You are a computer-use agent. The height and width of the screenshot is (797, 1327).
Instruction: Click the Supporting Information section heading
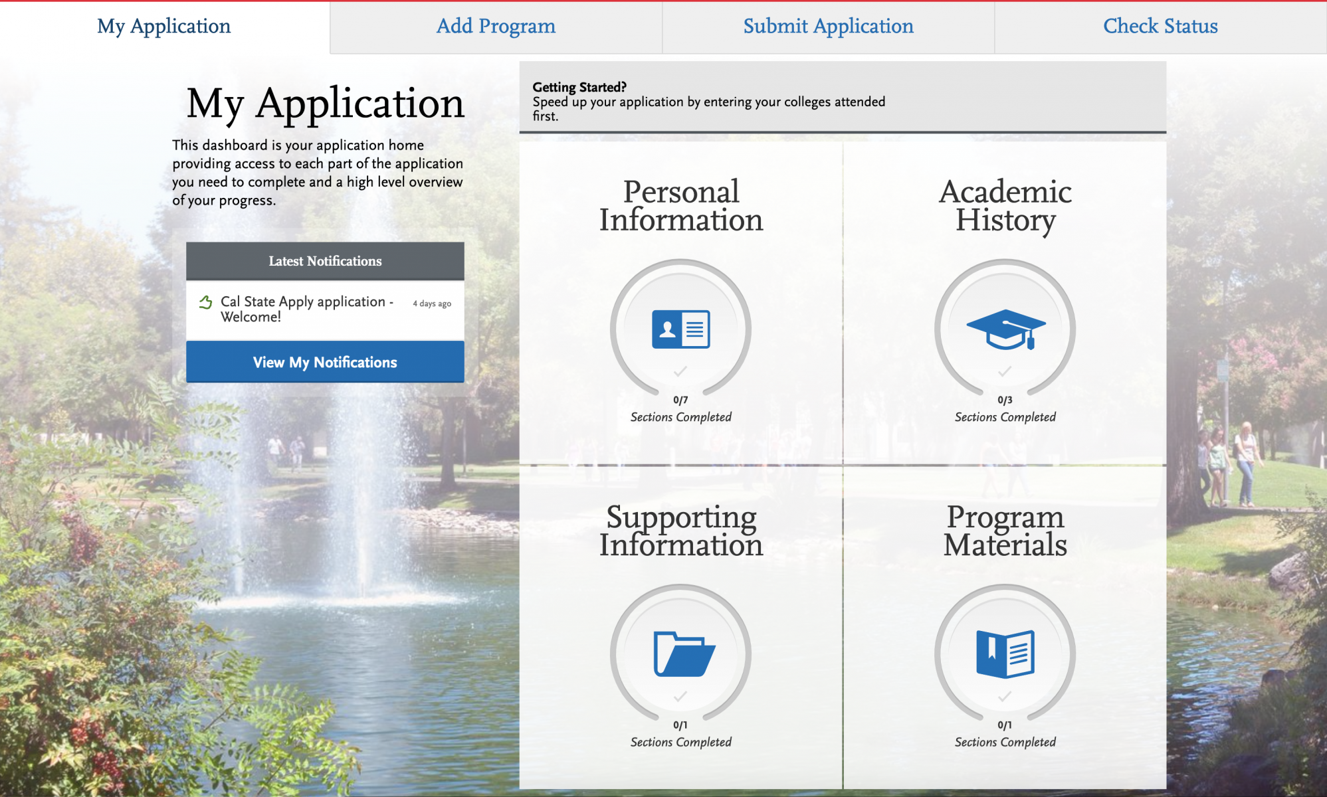tap(682, 531)
